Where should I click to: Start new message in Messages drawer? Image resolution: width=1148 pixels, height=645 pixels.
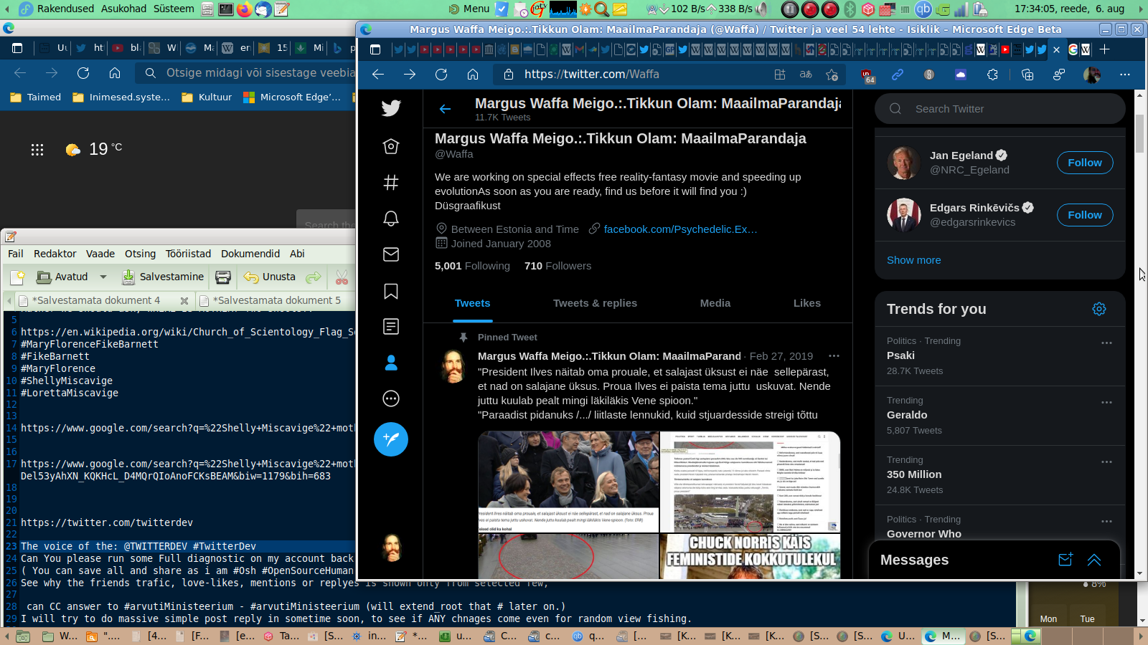[1065, 560]
